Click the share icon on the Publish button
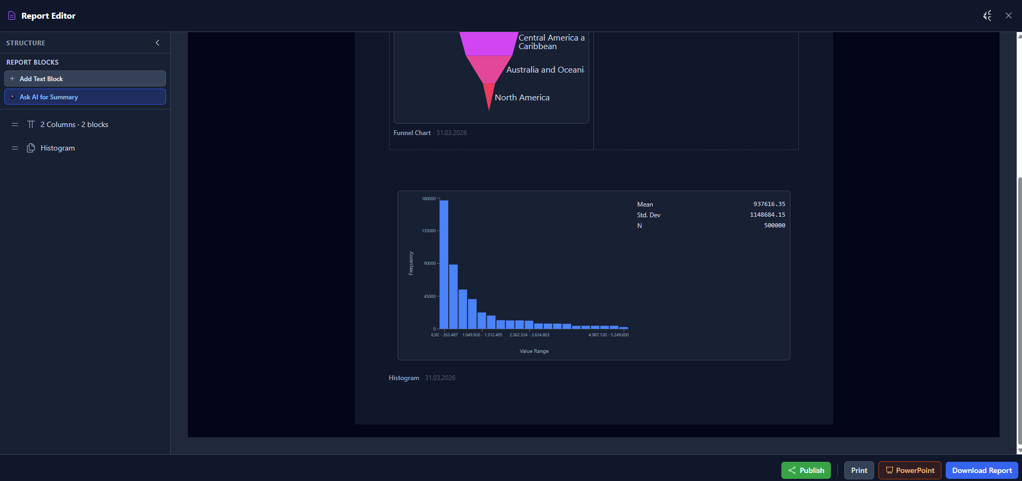1022x481 pixels. coord(792,470)
